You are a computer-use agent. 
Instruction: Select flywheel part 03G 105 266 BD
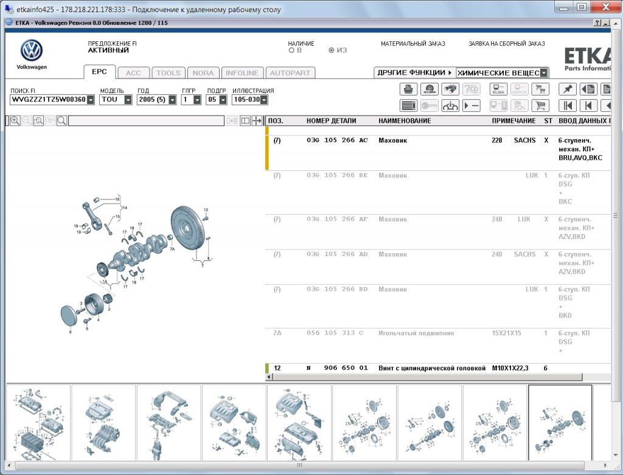click(x=438, y=306)
